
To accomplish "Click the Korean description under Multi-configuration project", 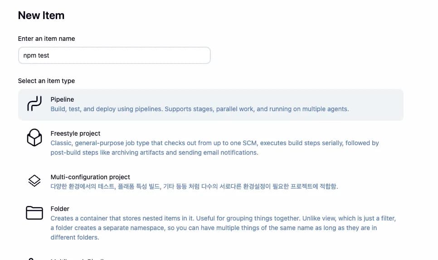I will 195,186.
